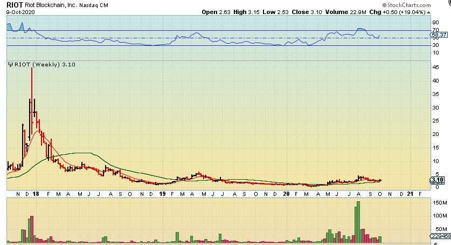Click the 40 label on the price axis
This screenshot has width=451, height=245.
[x=435, y=80]
